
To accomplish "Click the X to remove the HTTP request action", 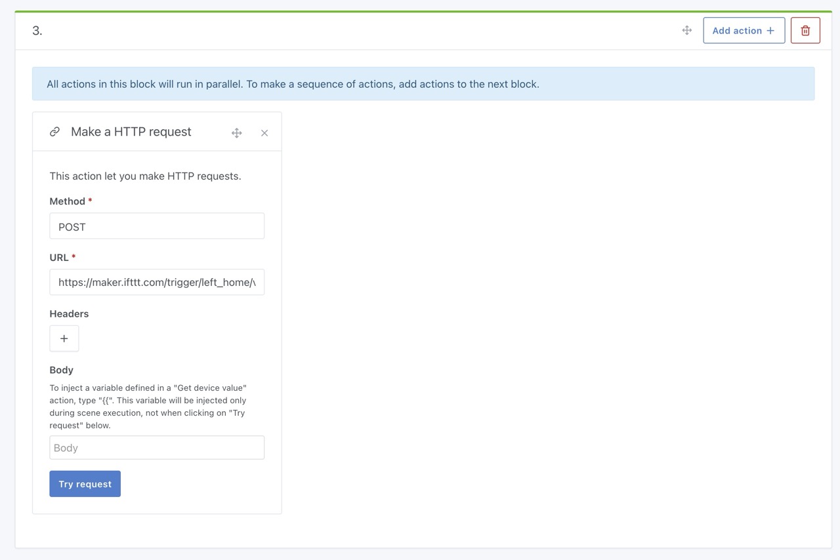I will coord(264,132).
